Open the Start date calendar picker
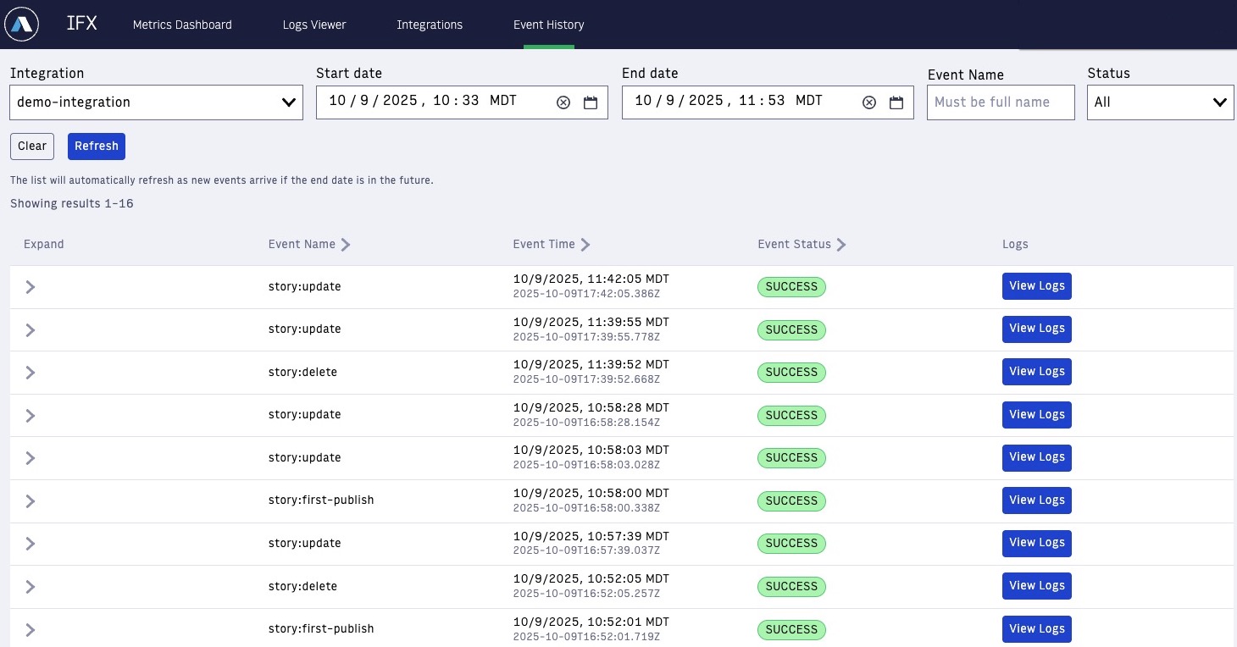The height and width of the screenshot is (647, 1237). click(591, 102)
